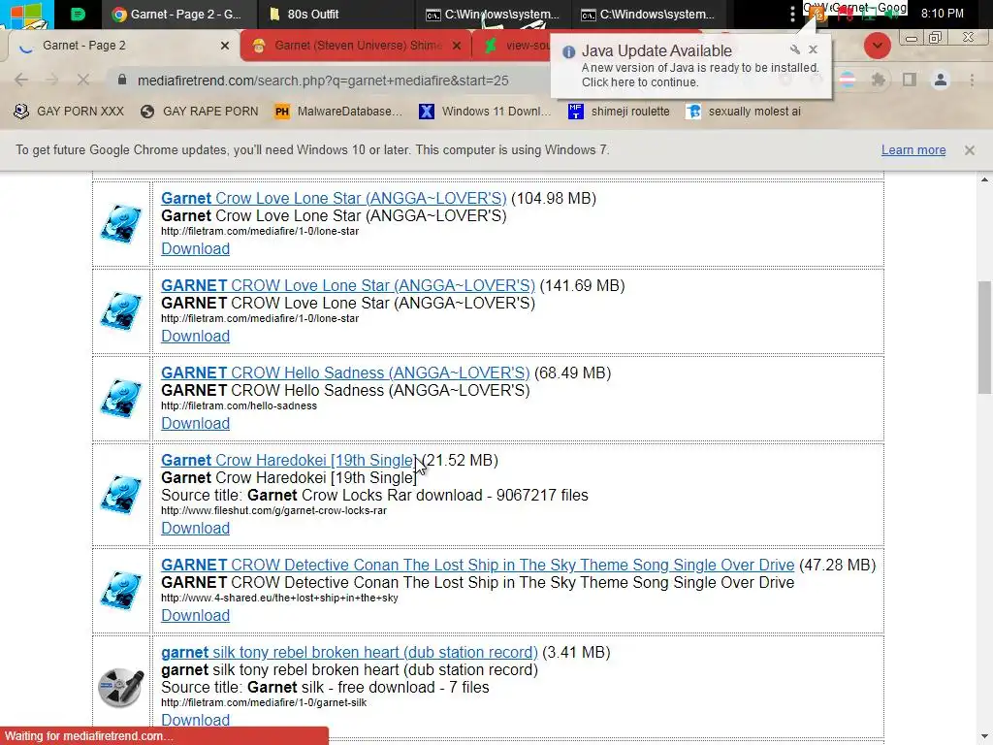This screenshot has width=993, height=745.
Task: Switch to the view-source tab
Action: click(x=516, y=46)
